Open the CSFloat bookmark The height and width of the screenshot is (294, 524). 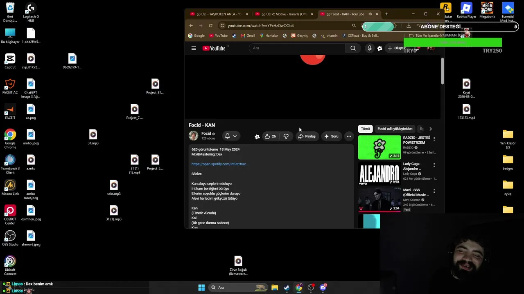click(361, 36)
